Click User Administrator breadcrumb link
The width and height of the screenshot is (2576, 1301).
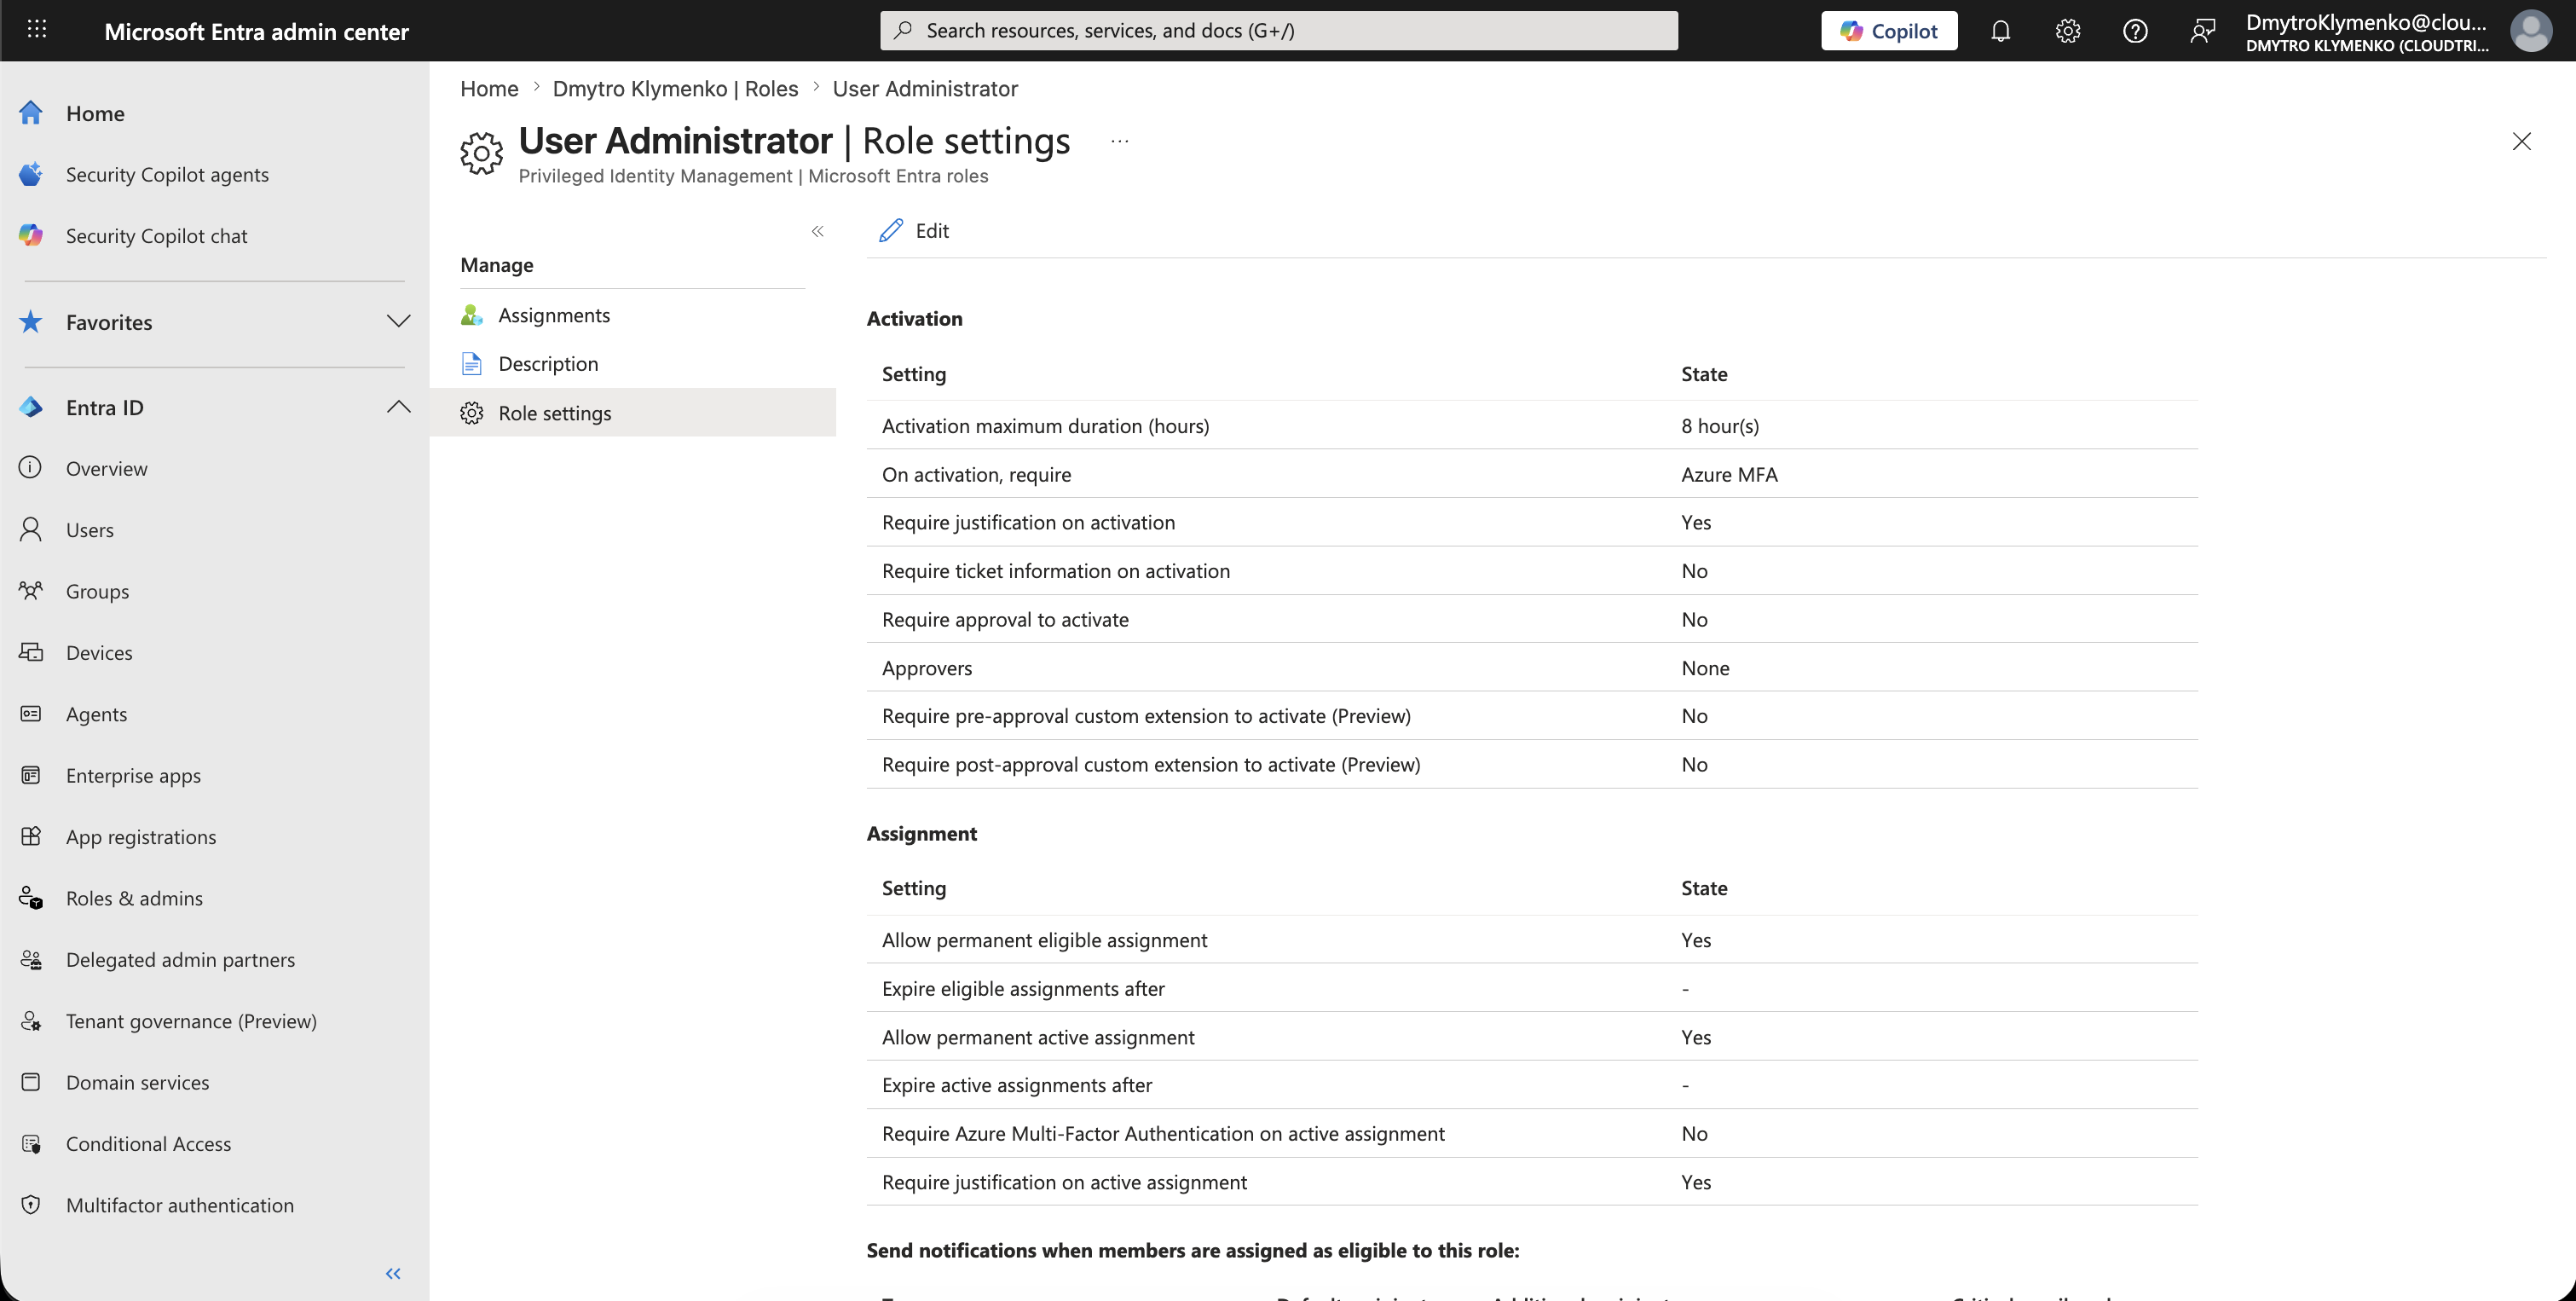(x=925, y=88)
